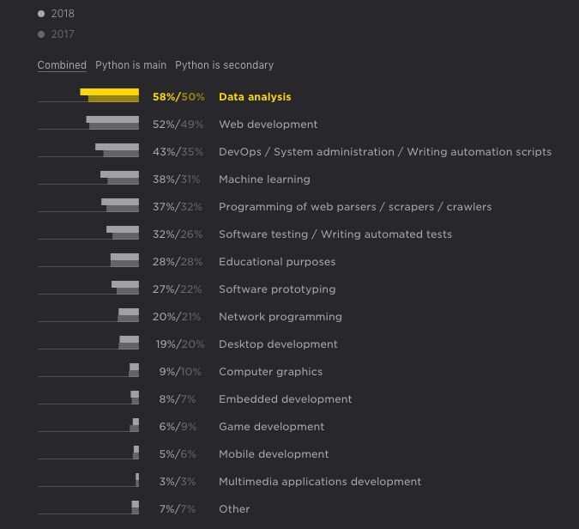
Task: Select the Network programming label
Action: [x=280, y=317]
